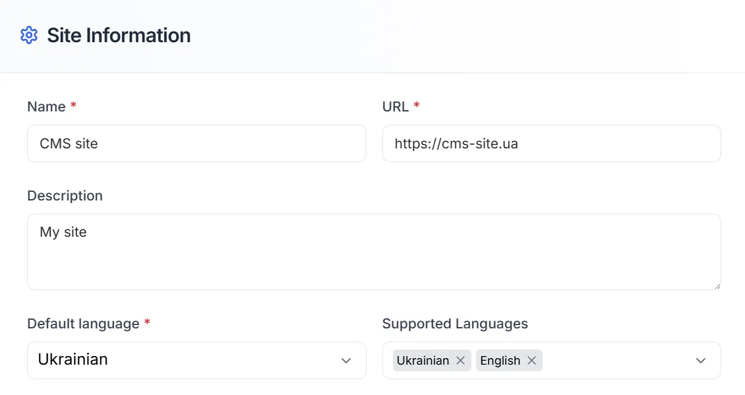
Task: Click the red asterisk next to Name
Action: pos(73,105)
